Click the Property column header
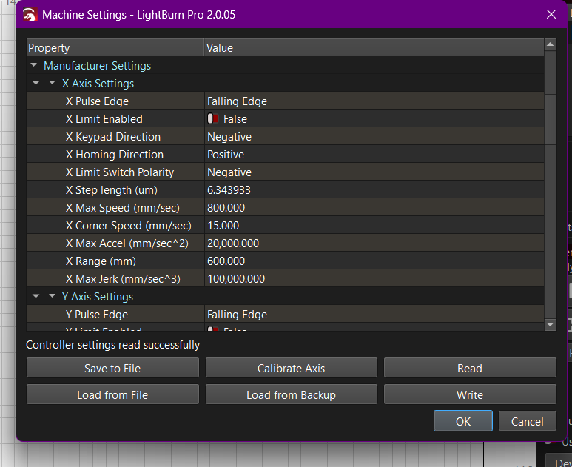Image resolution: width=572 pixels, height=467 pixels. coord(115,48)
